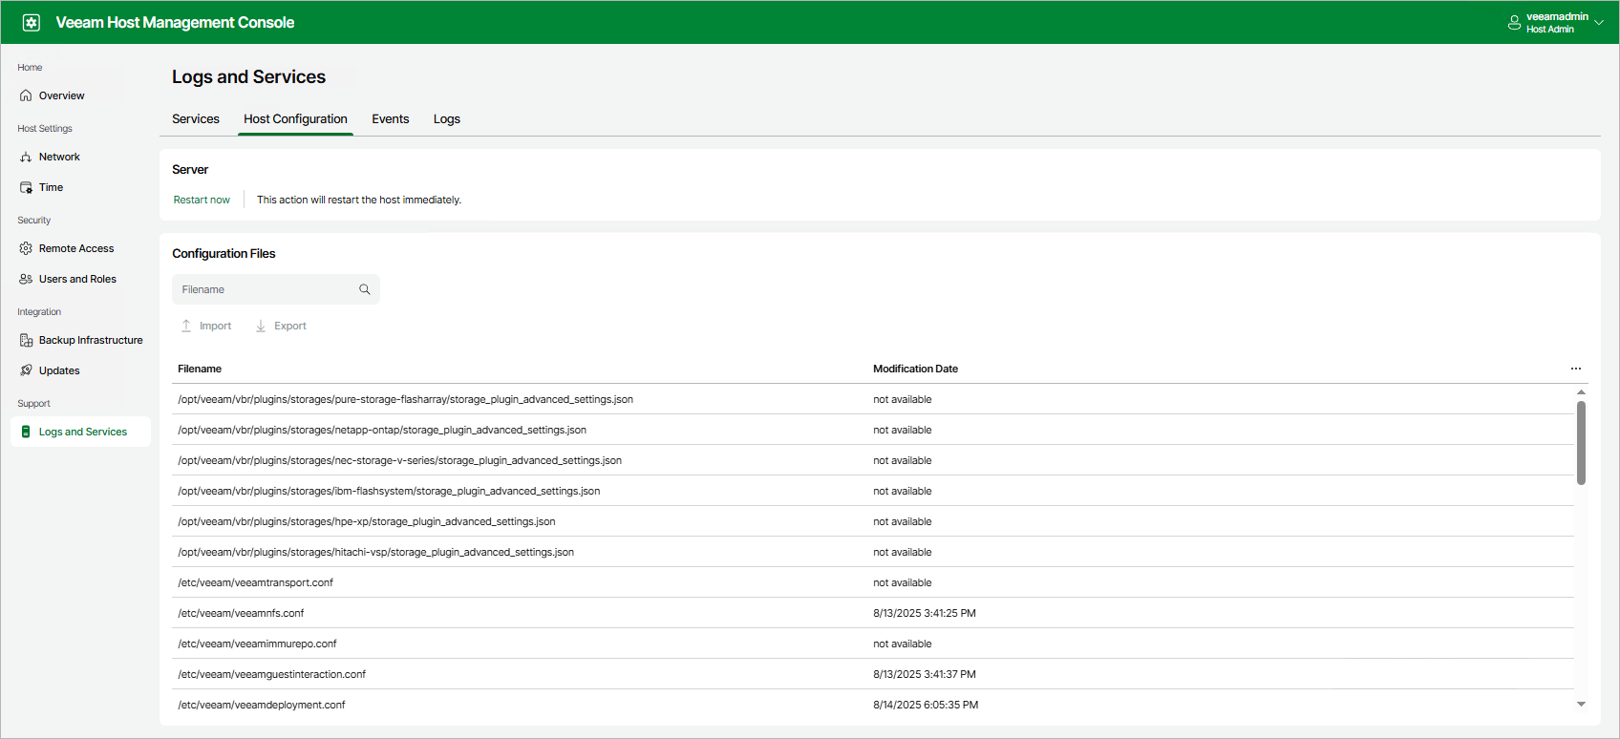This screenshot has height=739, width=1620.
Task: Sort by the Modification Date column header
Action: (x=915, y=369)
